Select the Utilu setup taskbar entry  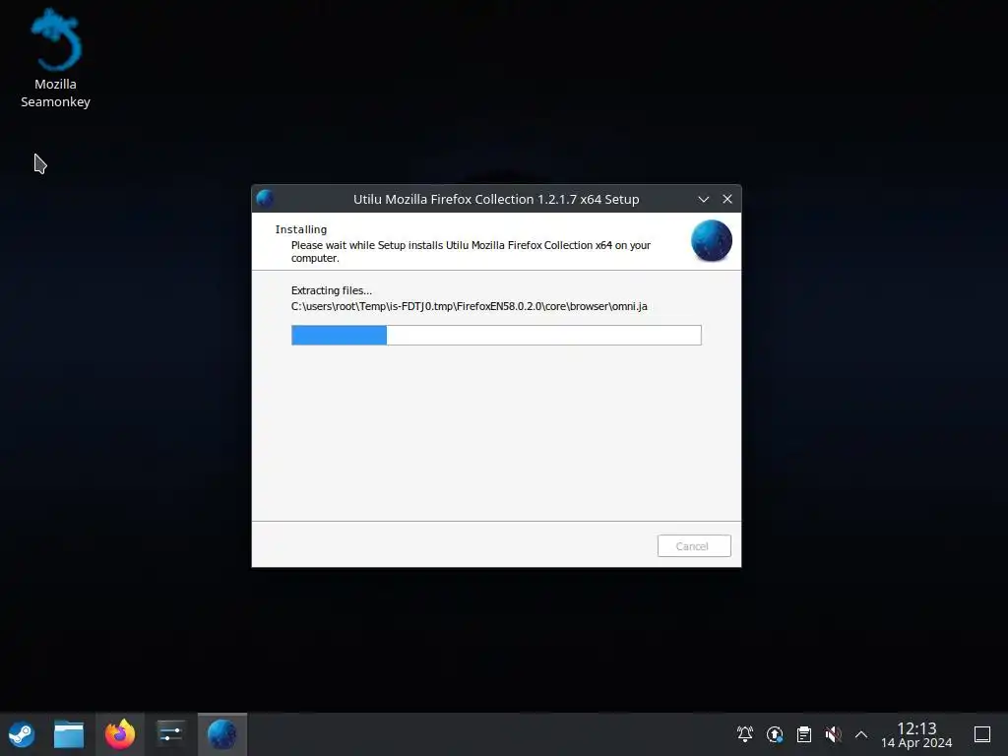coord(221,734)
